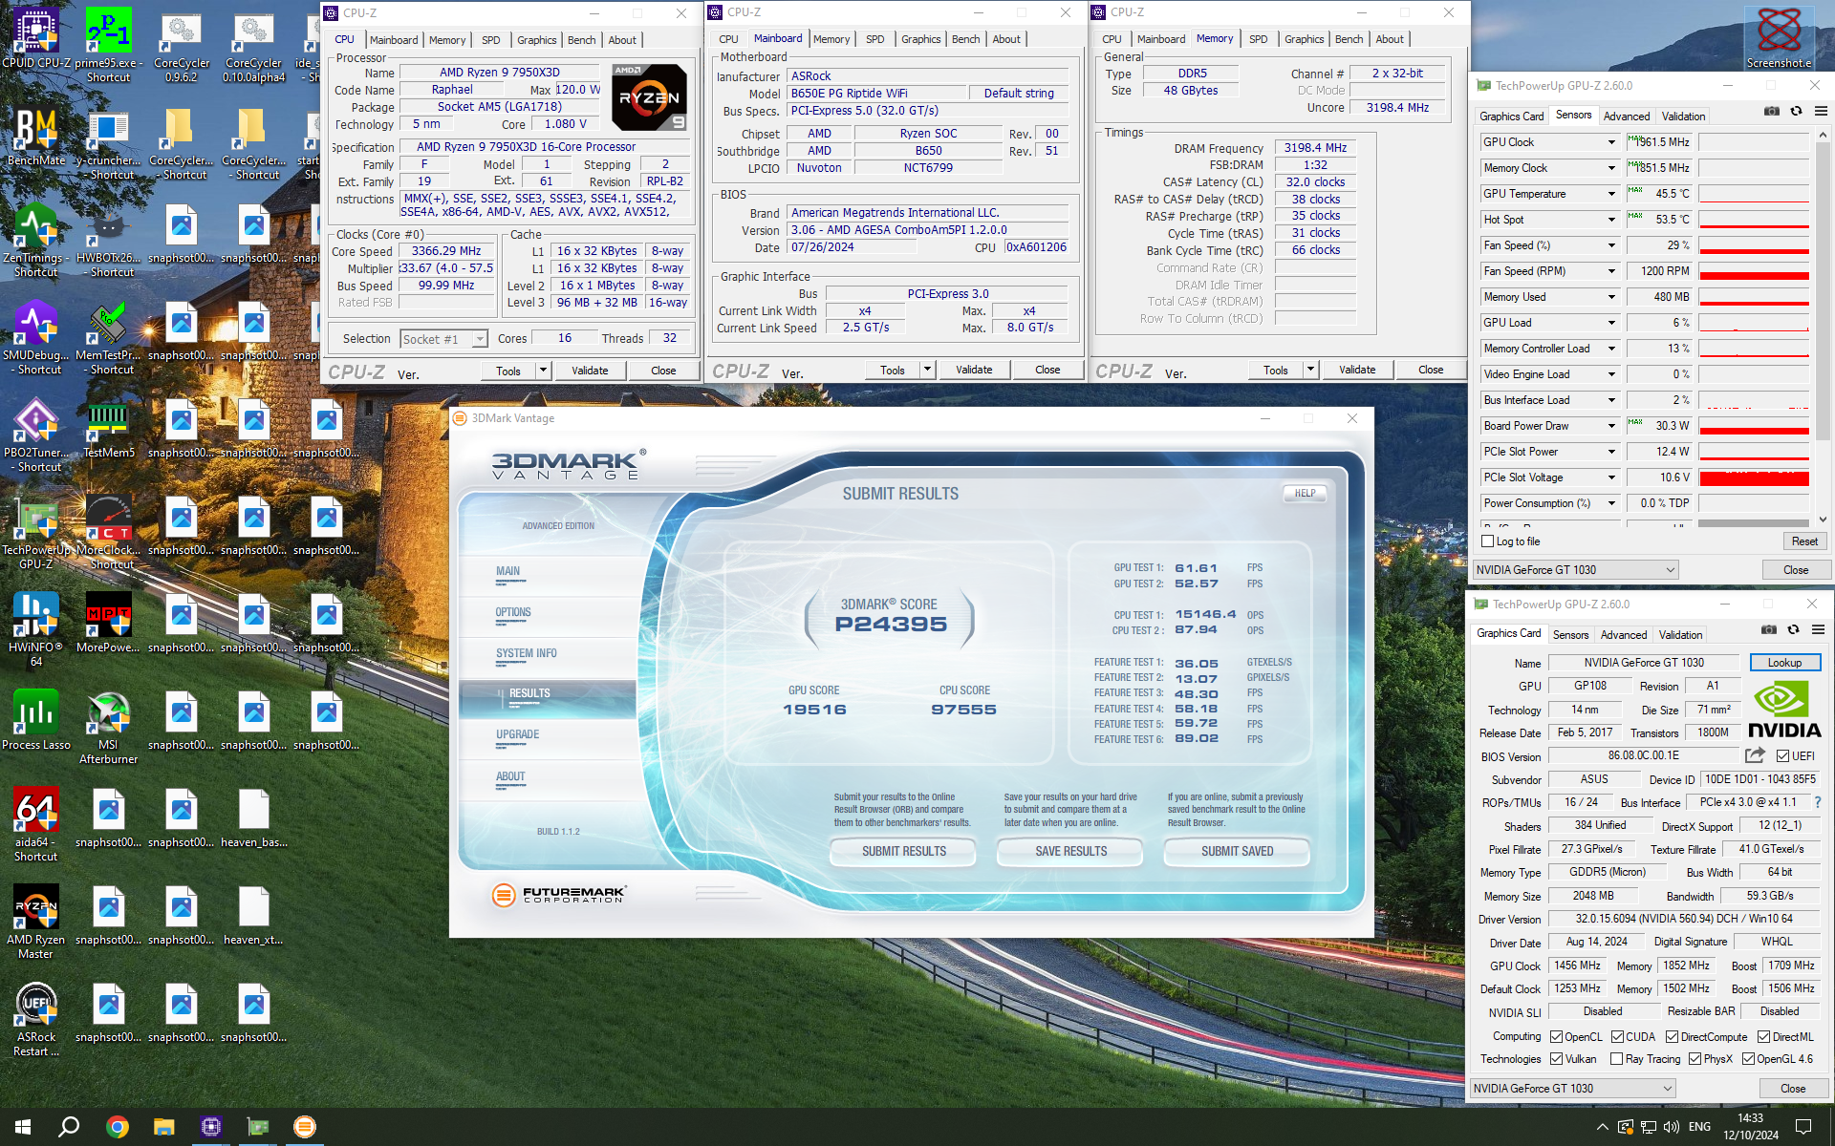Open the Windows Start menu
Screen dimensions: 1835x1146
[23, 1127]
